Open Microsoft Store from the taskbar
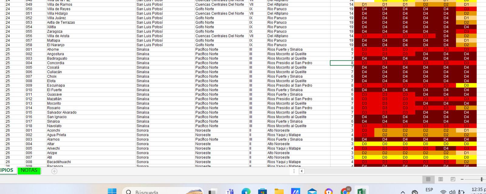 262,191
